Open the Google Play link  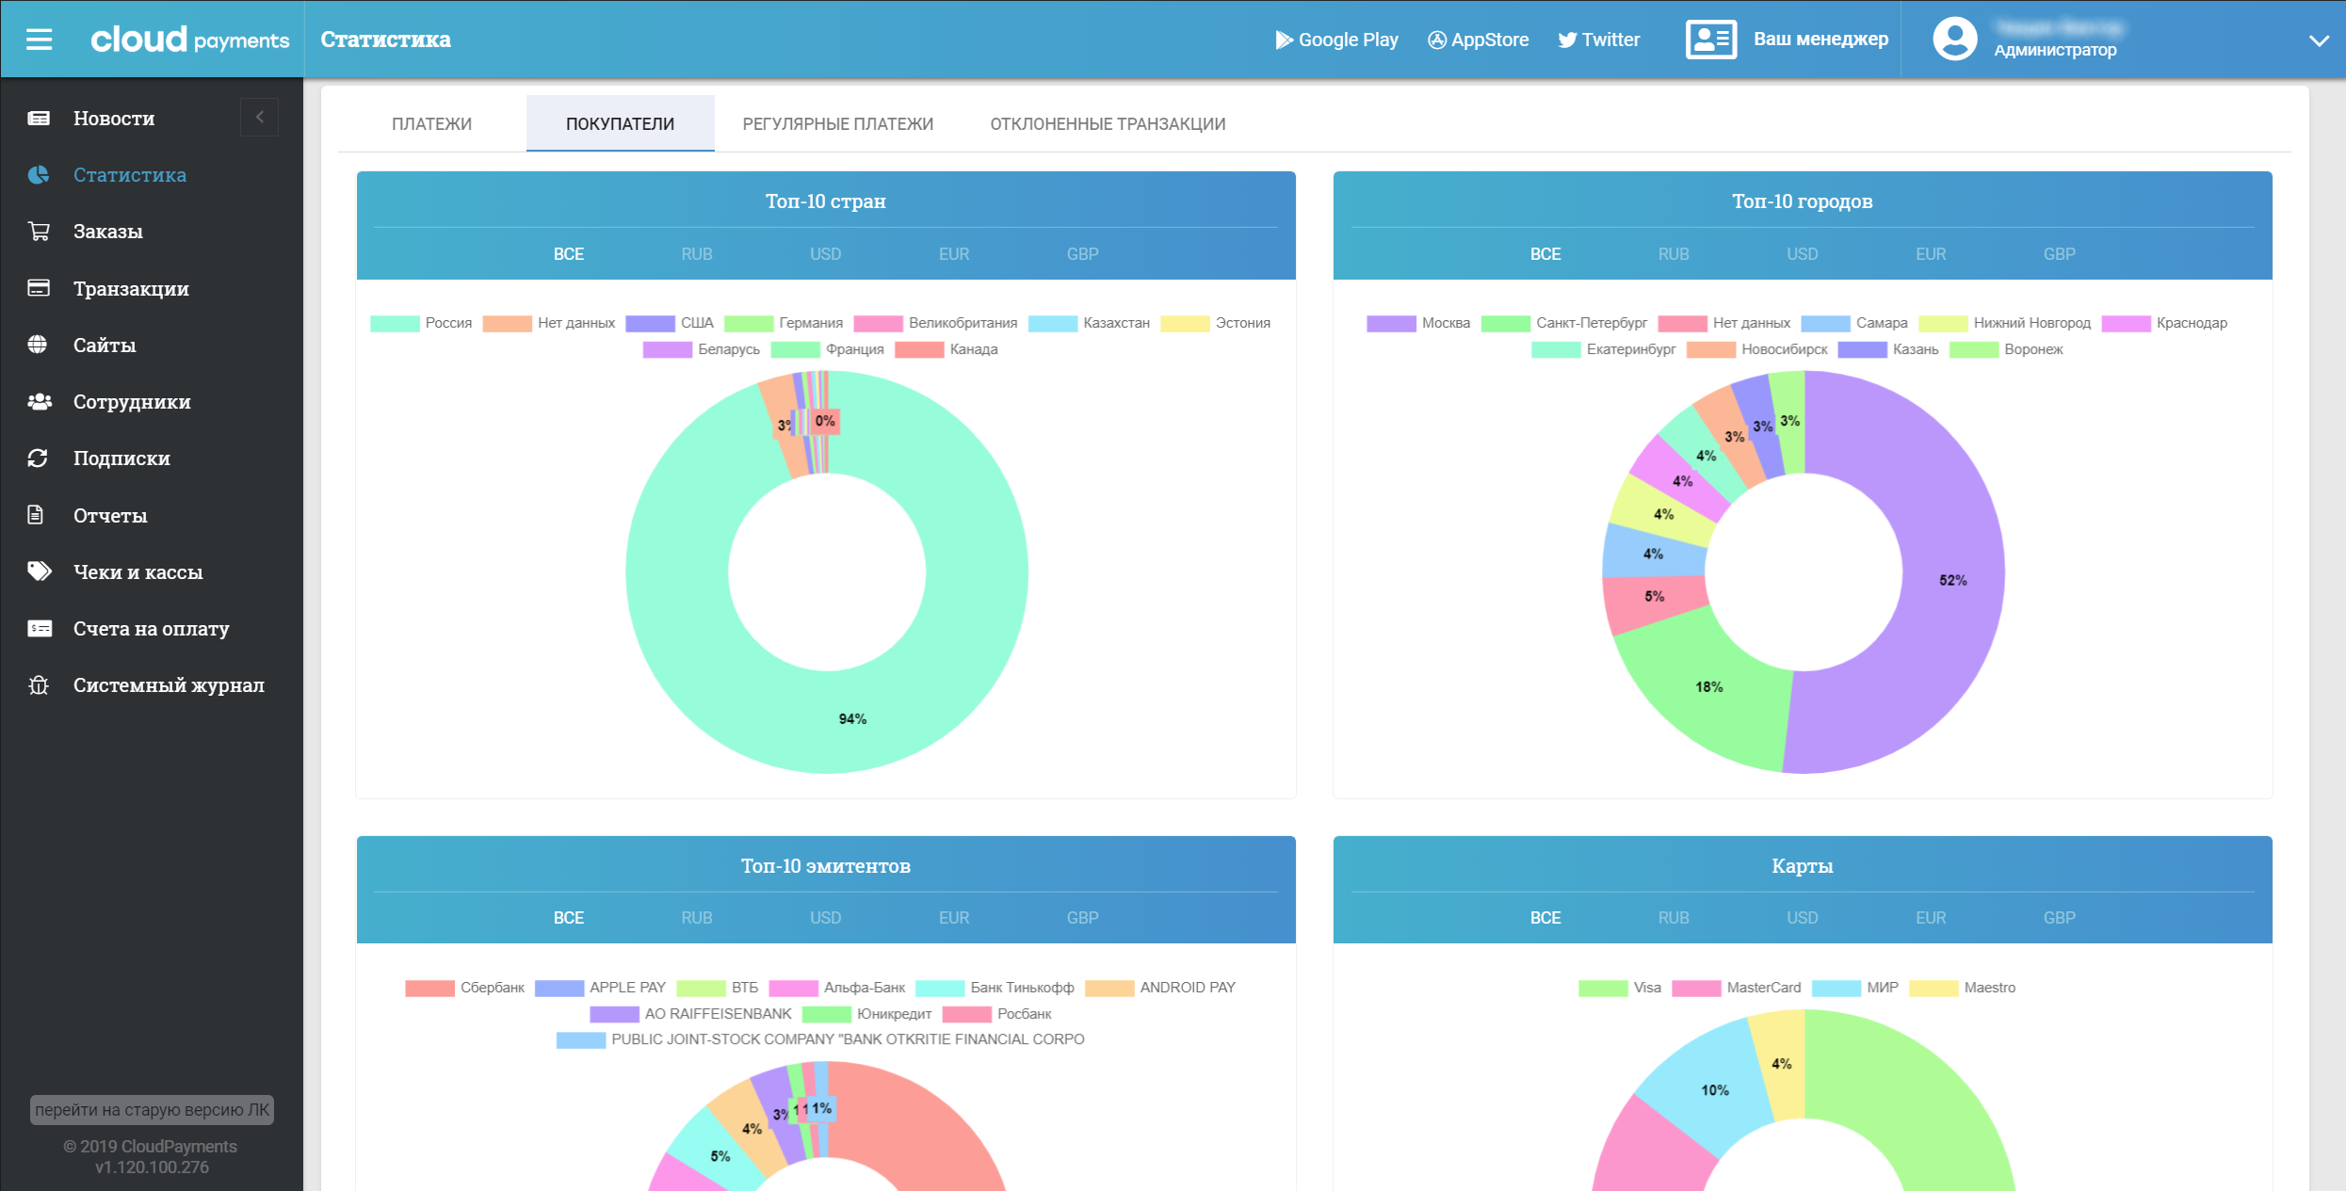click(1337, 40)
